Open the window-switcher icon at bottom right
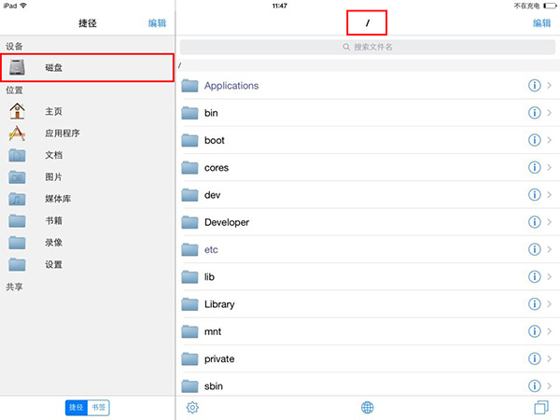The image size is (560, 420). pos(541,407)
